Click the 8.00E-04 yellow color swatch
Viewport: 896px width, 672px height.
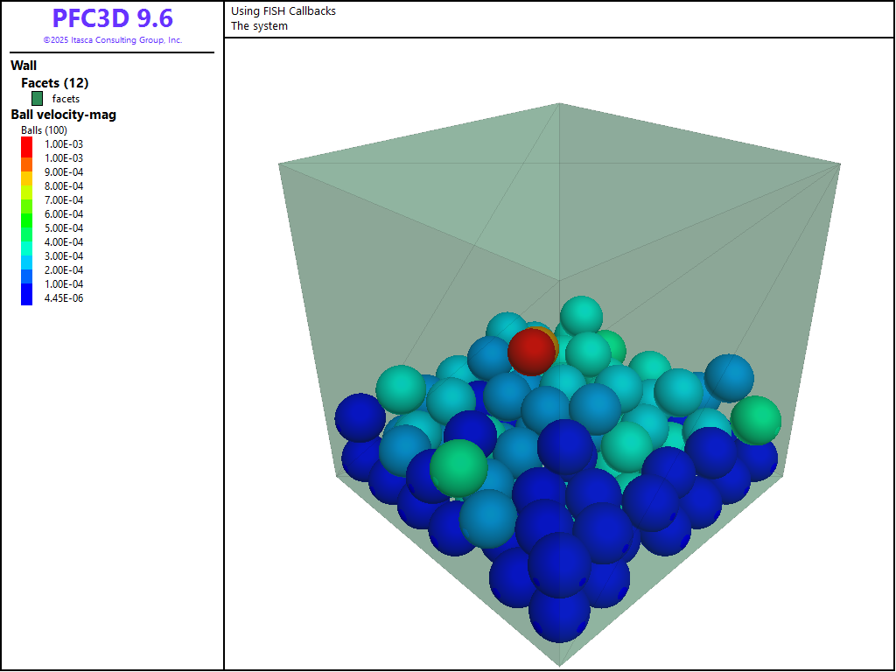pos(26,186)
